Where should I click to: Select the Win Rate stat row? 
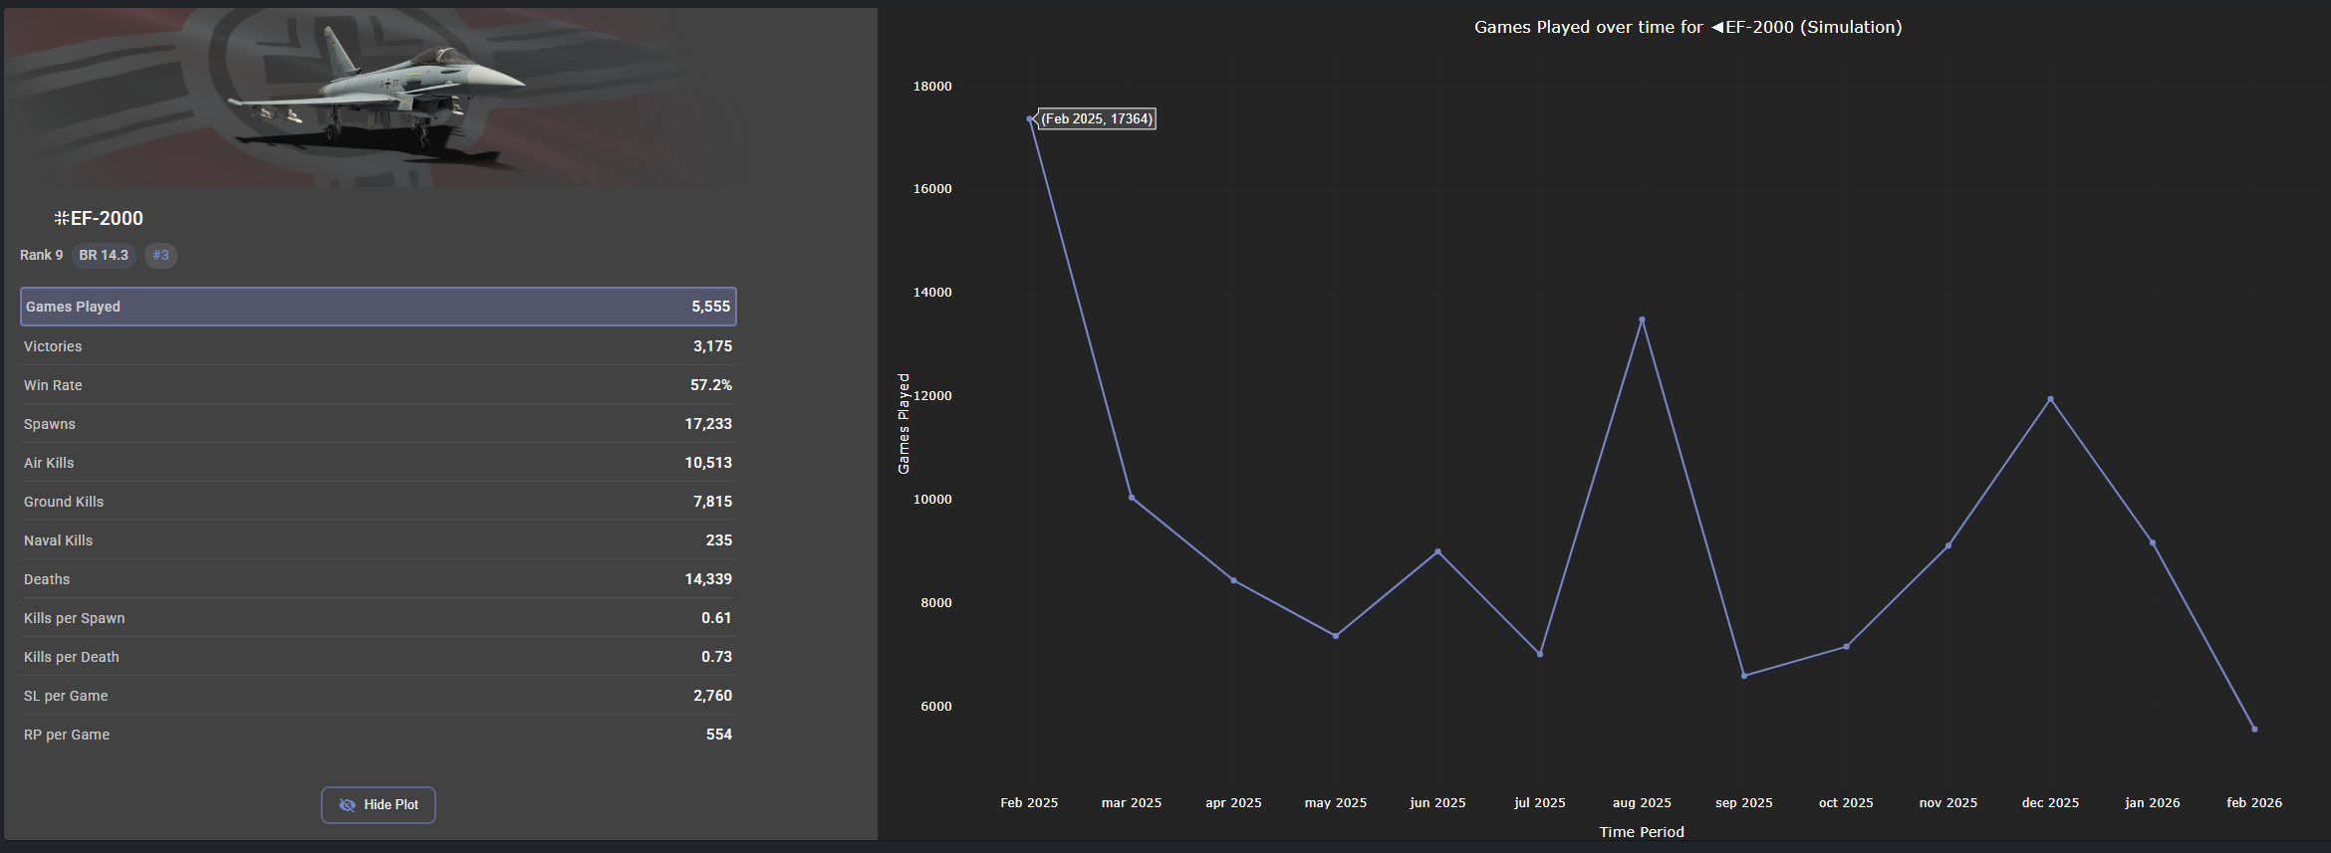[379, 385]
